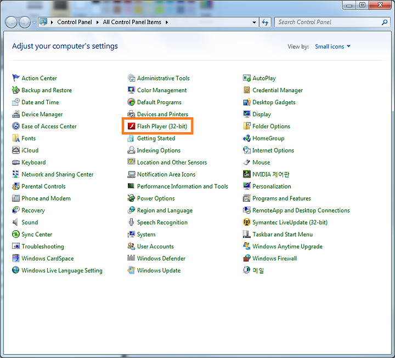Click the Administrative Tools icon

point(131,78)
